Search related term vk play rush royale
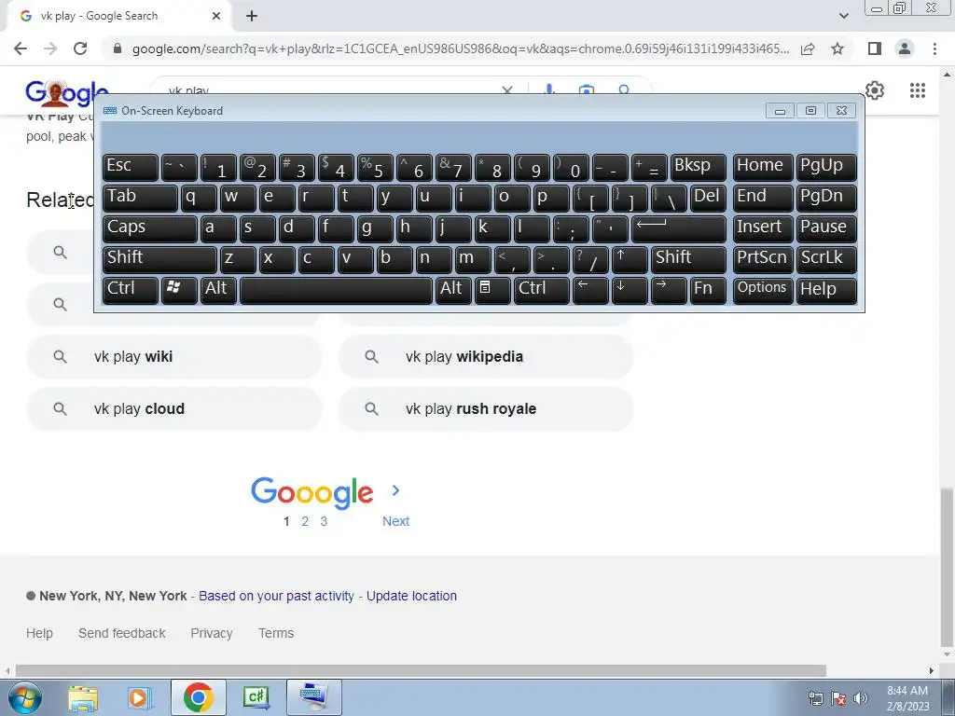 [x=486, y=409]
